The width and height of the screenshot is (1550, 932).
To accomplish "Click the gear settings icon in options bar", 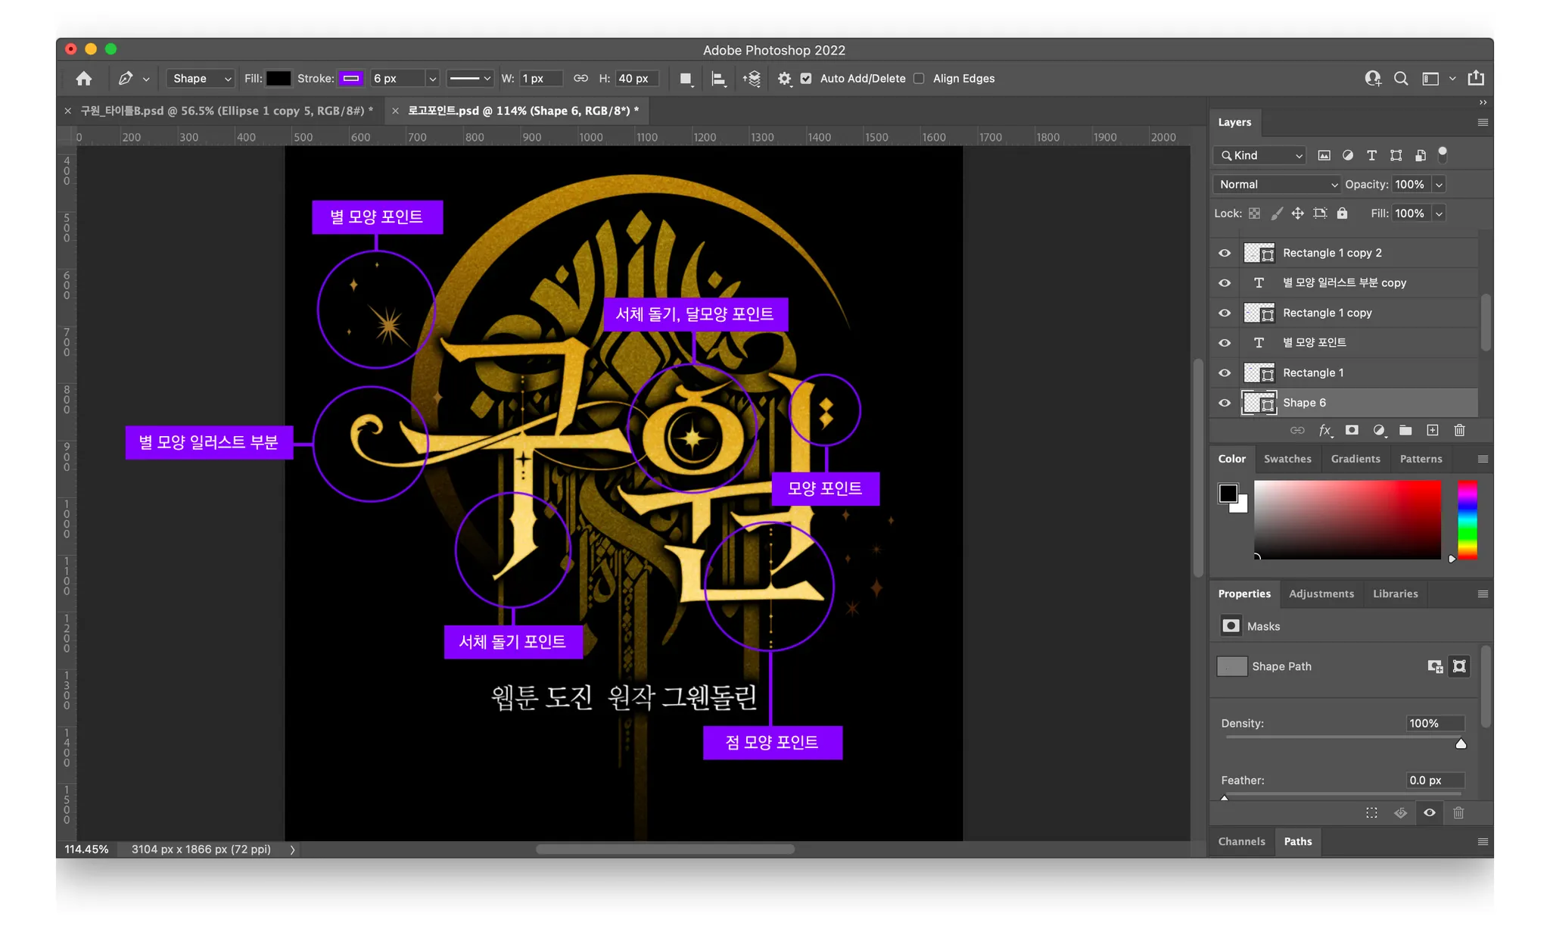I will click(x=784, y=79).
